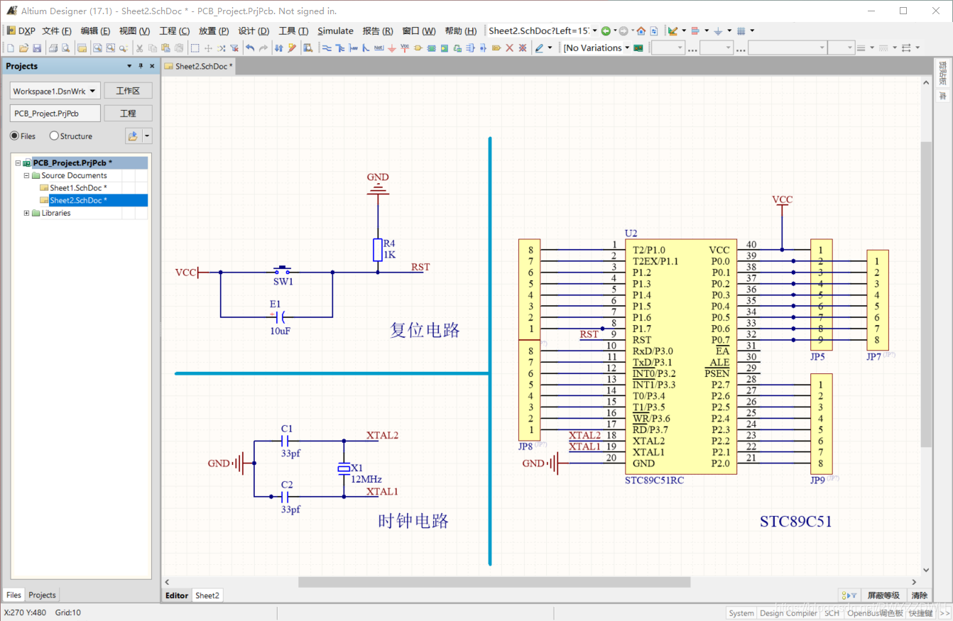
Task: Collapse the PCB_Project.PrjPcb tree node
Action: (18, 163)
